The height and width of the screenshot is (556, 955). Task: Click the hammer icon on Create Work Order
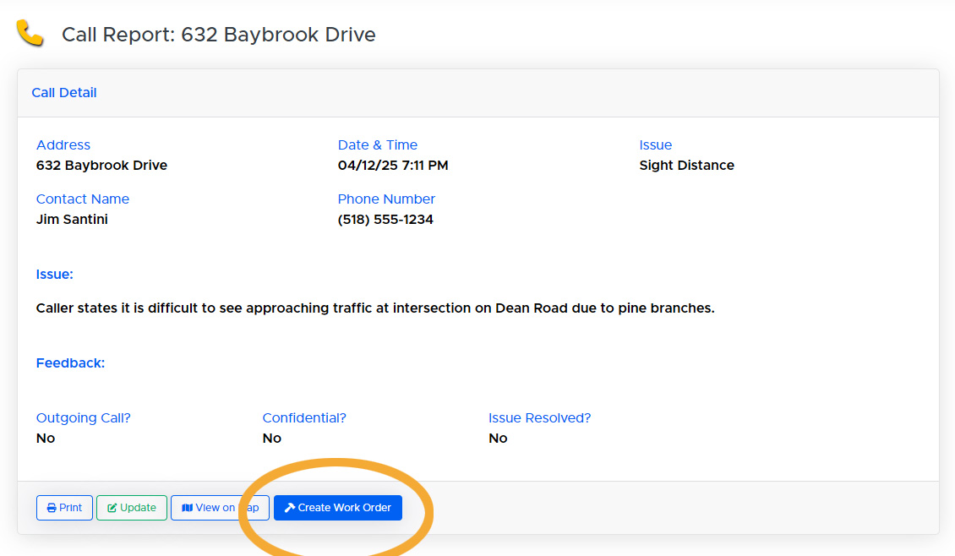click(x=289, y=508)
